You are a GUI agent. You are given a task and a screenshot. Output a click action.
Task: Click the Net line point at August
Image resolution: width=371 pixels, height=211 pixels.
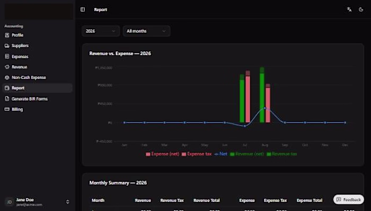coord(265,108)
